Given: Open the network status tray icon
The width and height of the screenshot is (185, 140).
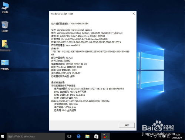Looking at the screenshot, I should click(155, 136).
